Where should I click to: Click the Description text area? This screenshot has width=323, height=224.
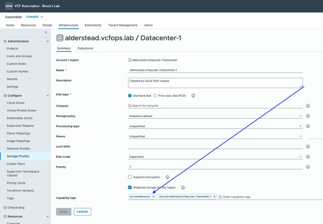pos(215,83)
